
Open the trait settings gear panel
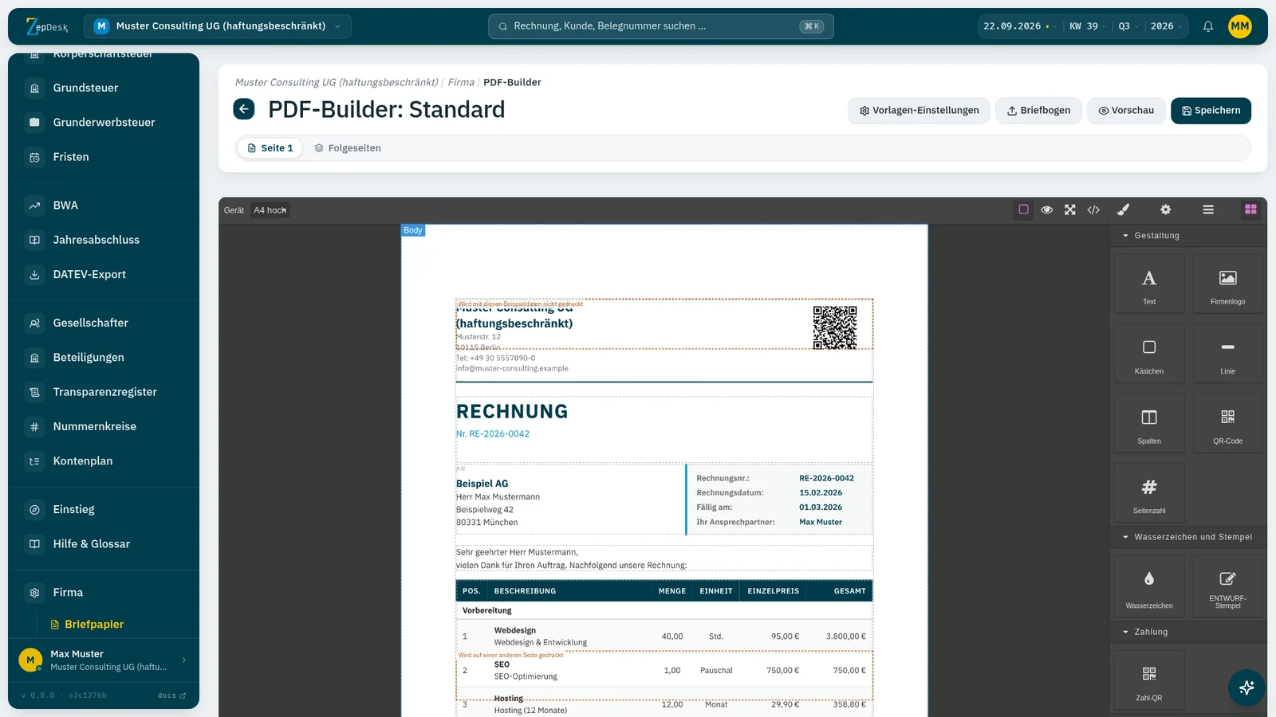(x=1165, y=210)
